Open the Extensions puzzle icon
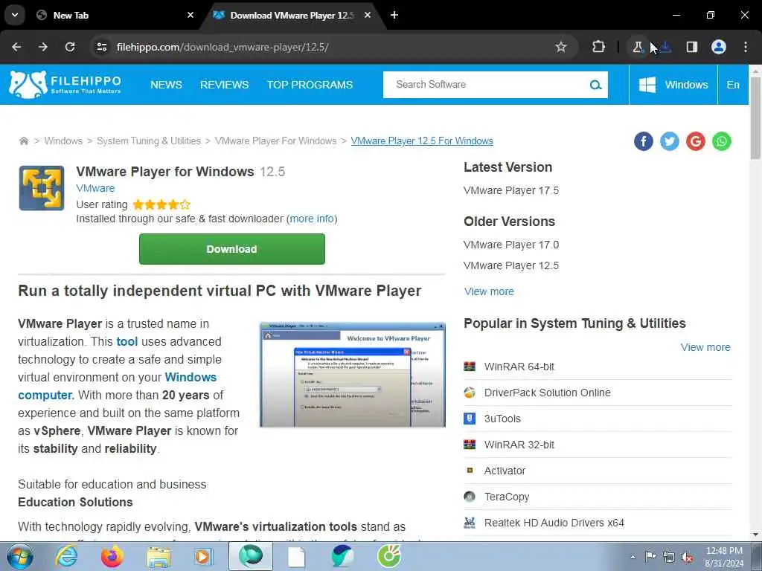The height and width of the screenshot is (571, 762). tap(599, 47)
